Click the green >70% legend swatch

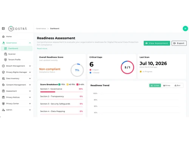coord(59,84)
